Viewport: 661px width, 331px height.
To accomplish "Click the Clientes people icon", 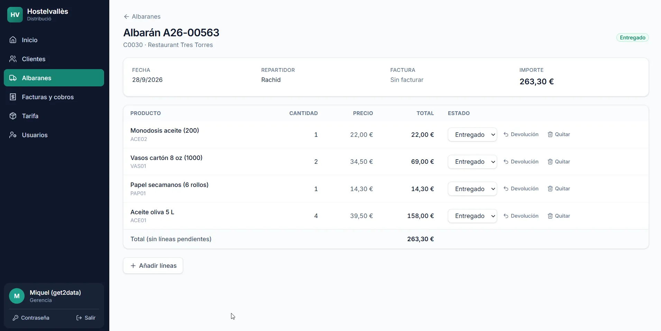I will coord(13,59).
